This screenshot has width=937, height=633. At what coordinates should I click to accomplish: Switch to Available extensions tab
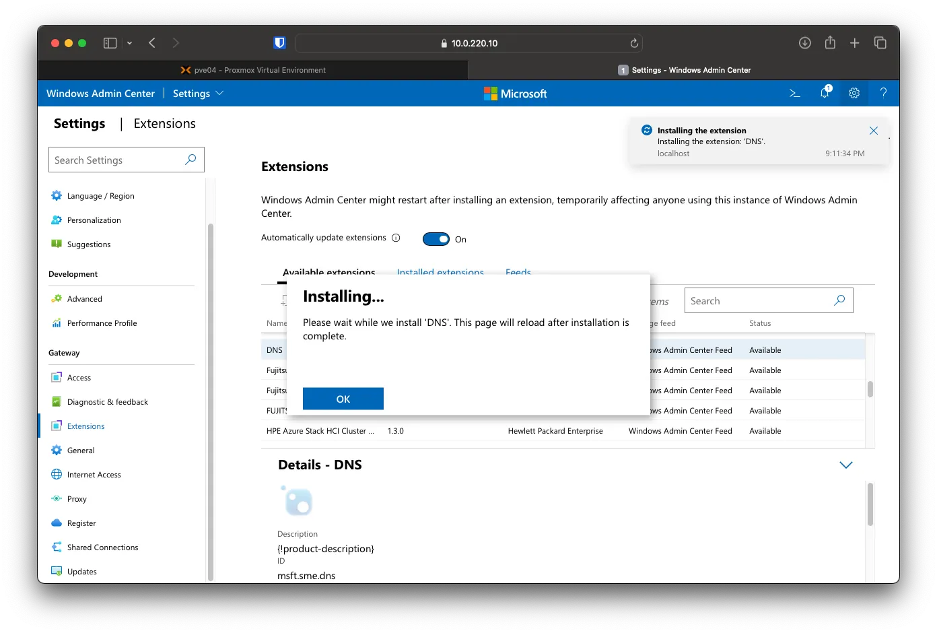point(328,272)
